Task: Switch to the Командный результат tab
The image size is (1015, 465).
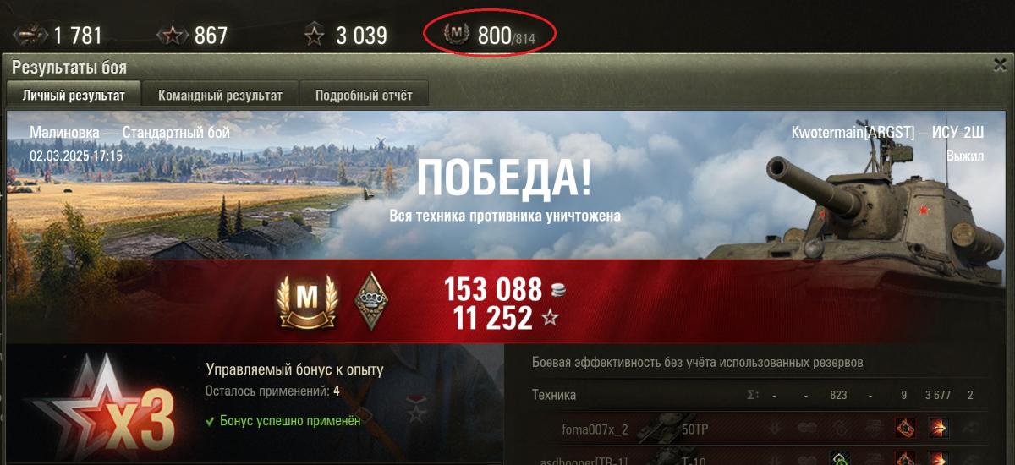Action: coord(220,96)
